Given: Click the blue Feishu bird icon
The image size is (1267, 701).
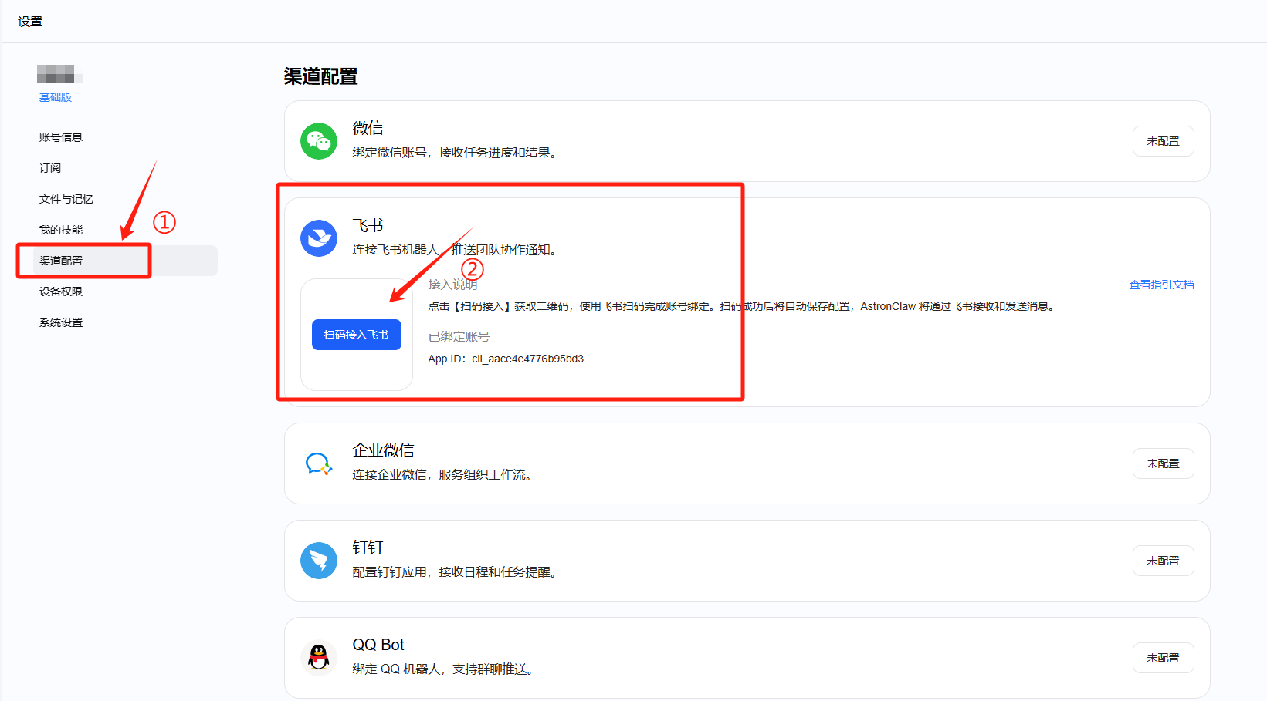Looking at the screenshot, I should [319, 238].
